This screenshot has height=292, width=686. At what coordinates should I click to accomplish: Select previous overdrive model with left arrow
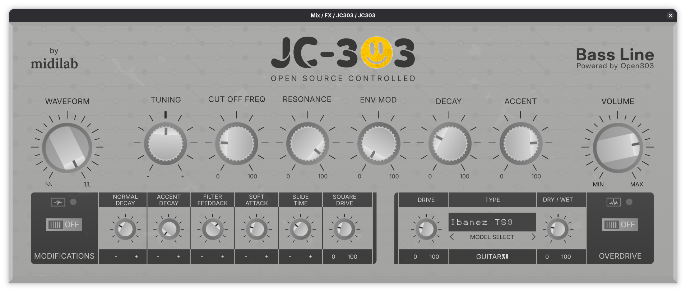click(x=452, y=237)
